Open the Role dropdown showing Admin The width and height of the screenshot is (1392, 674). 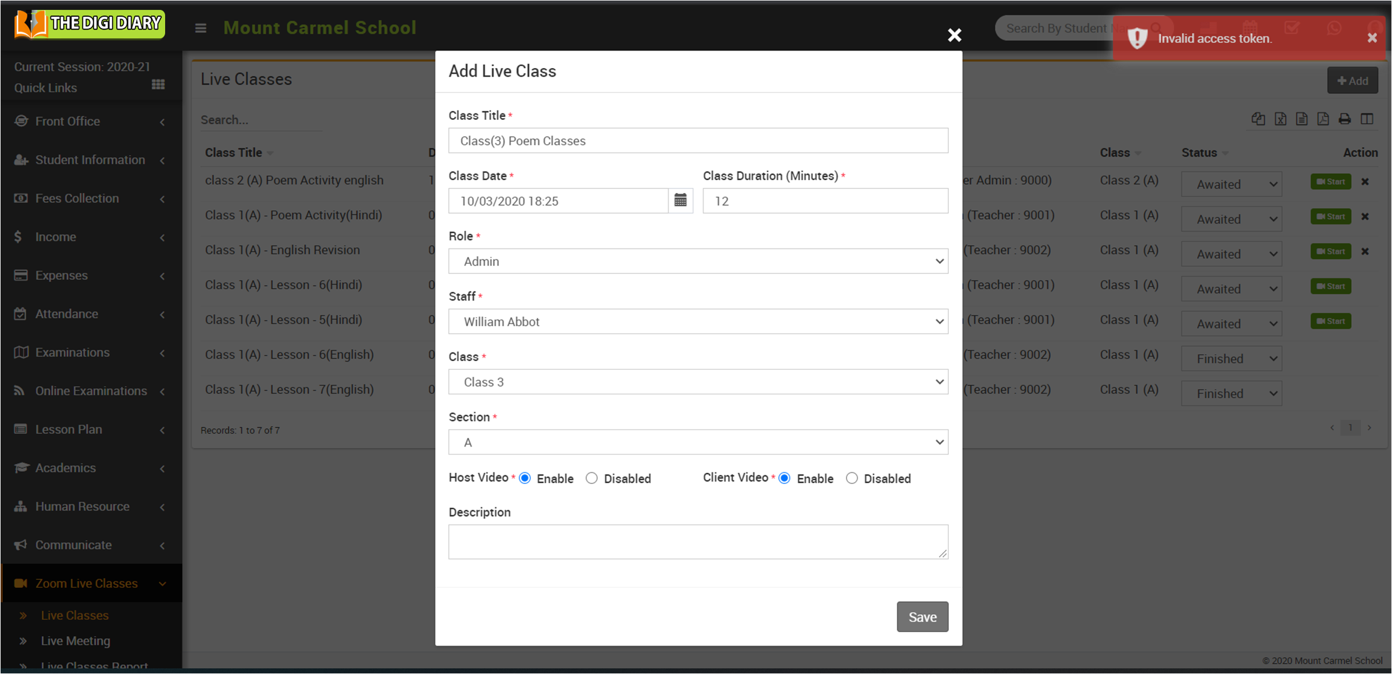click(x=698, y=261)
